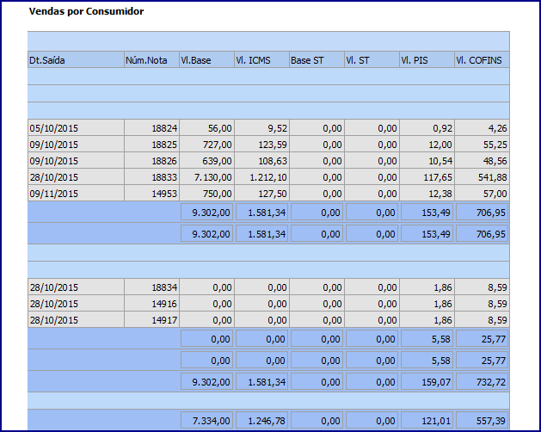Click COFINS value 541,88
This screenshot has height=432, width=541.
[482, 177]
